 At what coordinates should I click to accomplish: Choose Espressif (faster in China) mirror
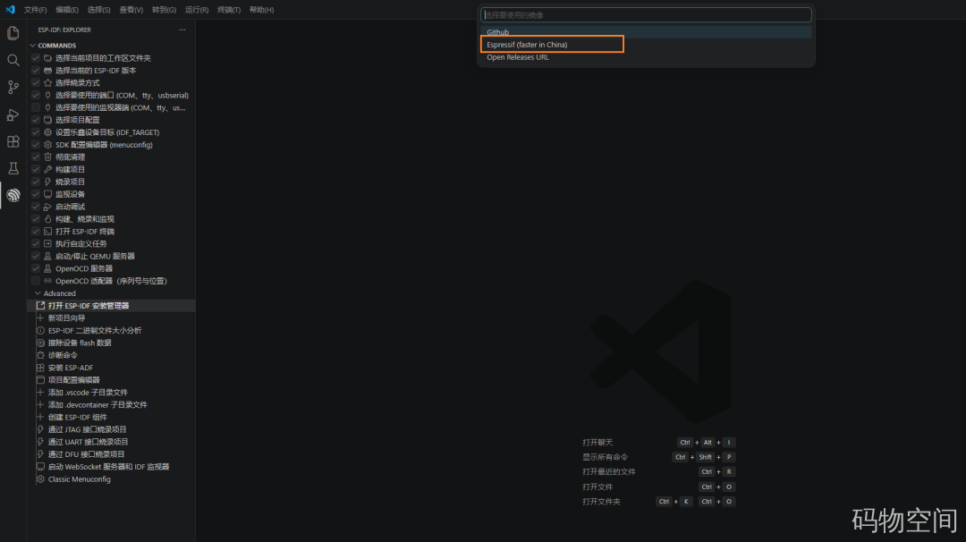(x=646, y=45)
